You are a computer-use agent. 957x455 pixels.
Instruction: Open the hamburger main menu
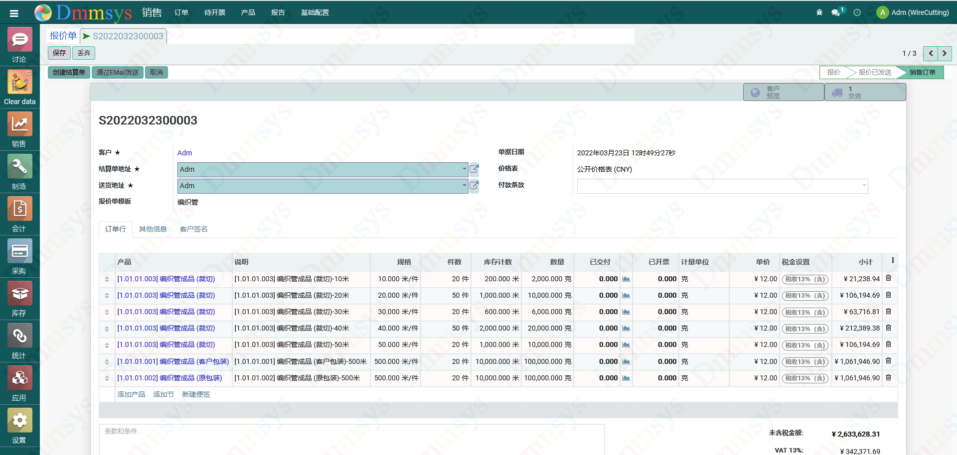coord(14,13)
